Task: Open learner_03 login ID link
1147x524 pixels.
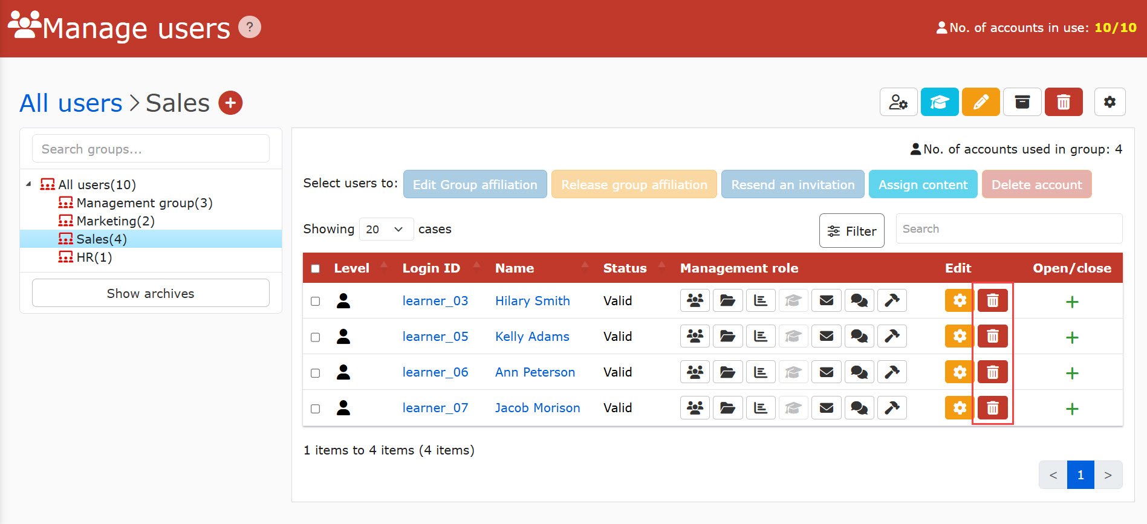Action: click(435, 300)
